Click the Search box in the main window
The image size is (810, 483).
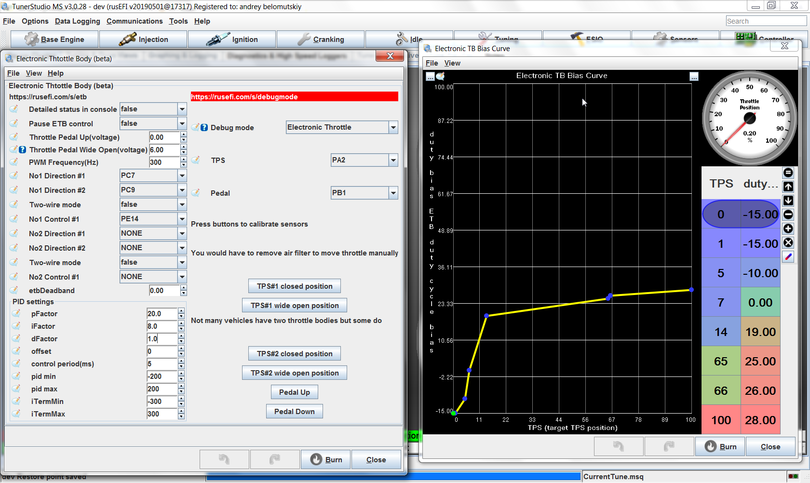point(767,21)
